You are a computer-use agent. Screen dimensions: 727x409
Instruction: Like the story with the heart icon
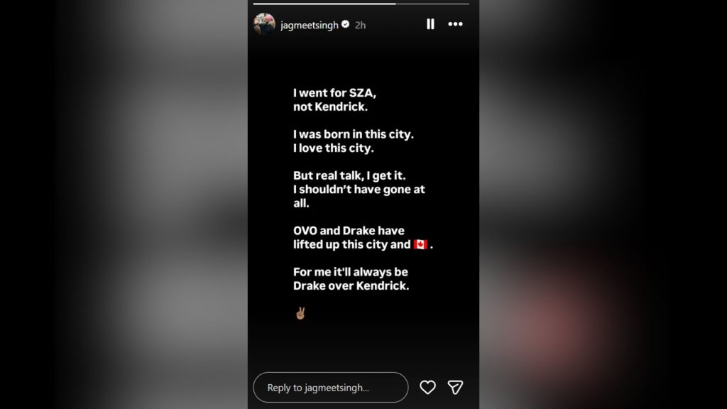coord(427,387)
